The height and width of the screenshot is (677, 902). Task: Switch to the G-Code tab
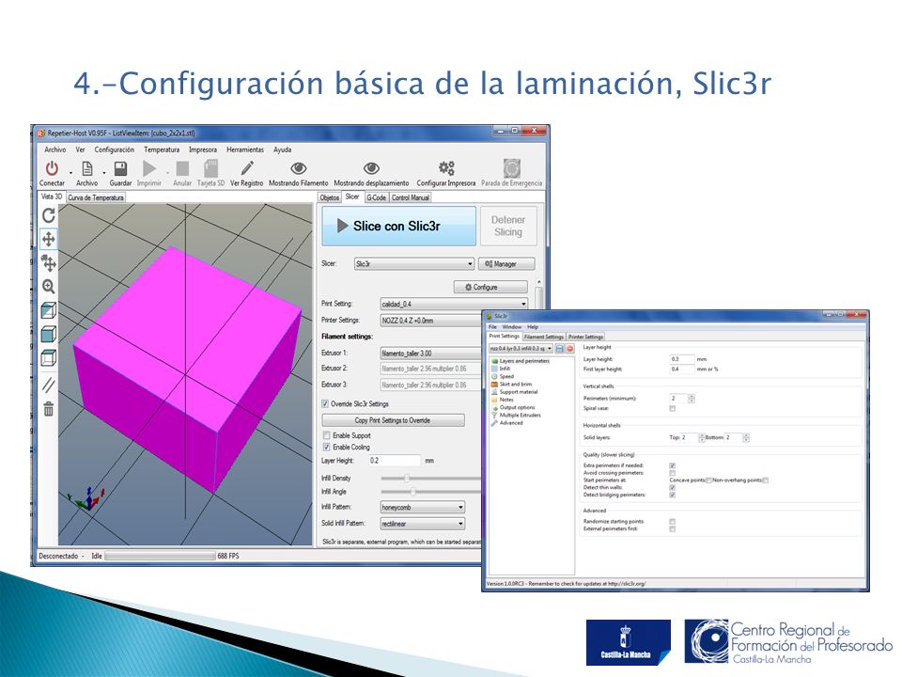click(376, 197)
